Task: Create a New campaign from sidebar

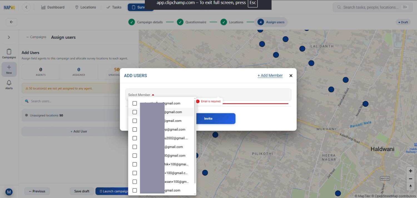Action: pyautogui.click(x=9, y=70)
